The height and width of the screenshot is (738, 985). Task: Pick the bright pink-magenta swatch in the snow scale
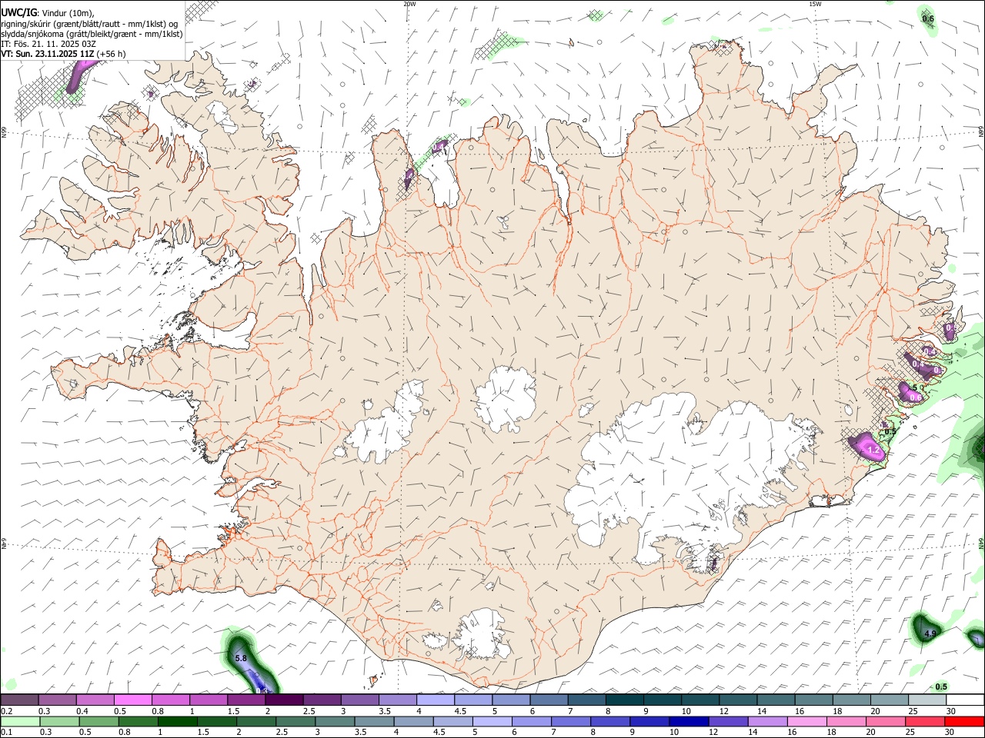coord(132,700)
